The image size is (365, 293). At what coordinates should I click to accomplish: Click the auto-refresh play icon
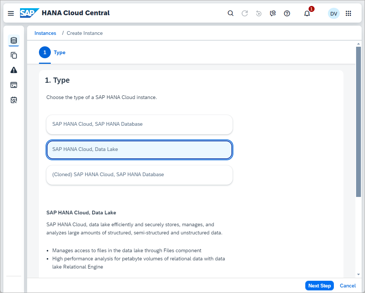[x=259, y=13]
